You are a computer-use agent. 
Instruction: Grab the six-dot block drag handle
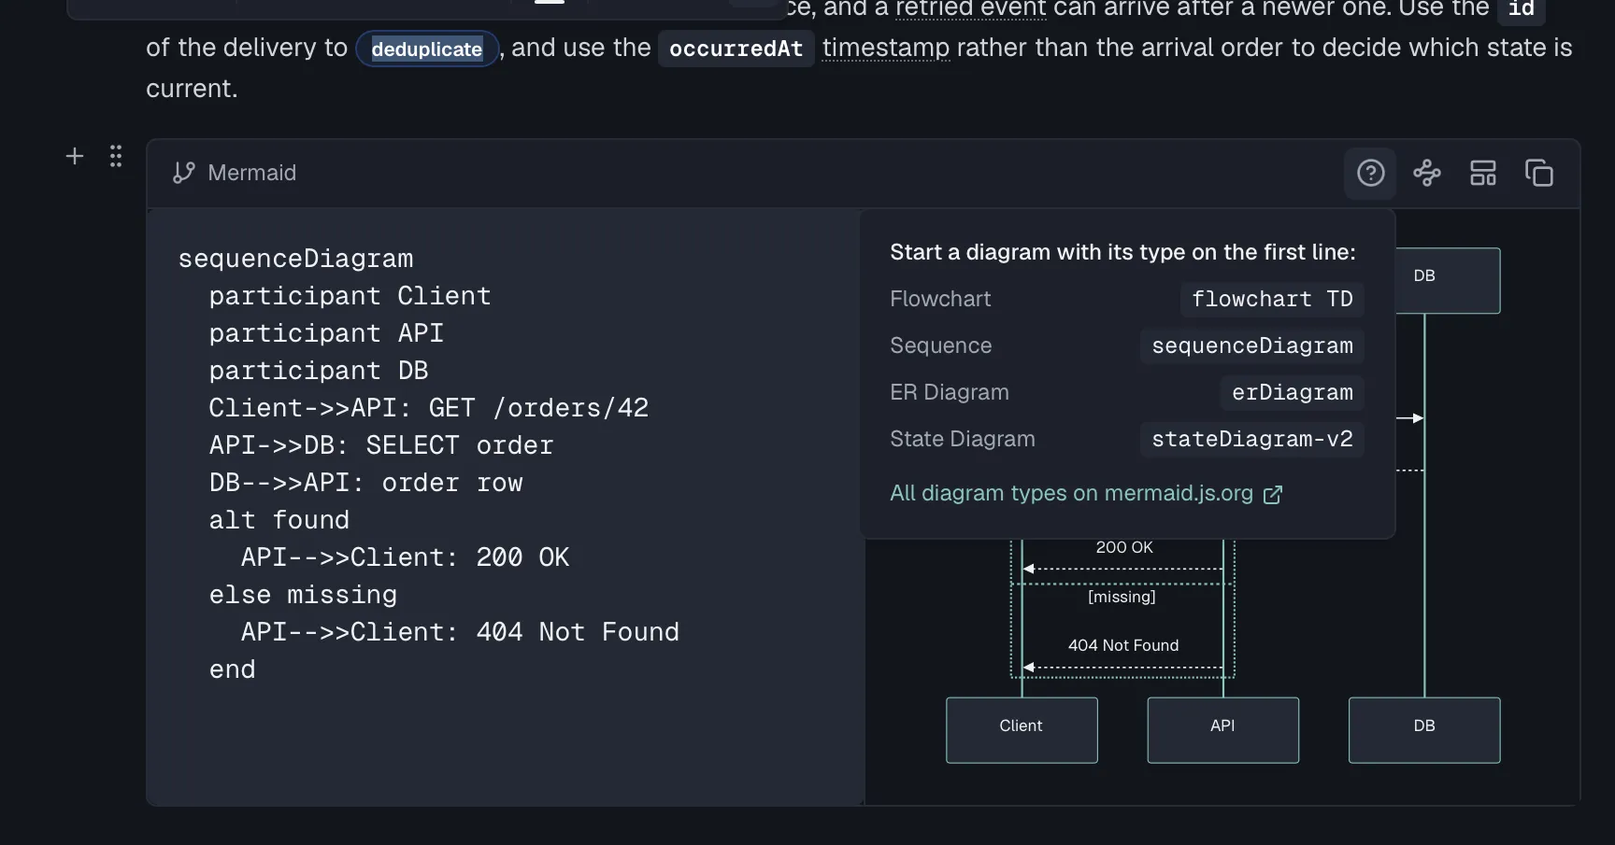coord(116,156)
